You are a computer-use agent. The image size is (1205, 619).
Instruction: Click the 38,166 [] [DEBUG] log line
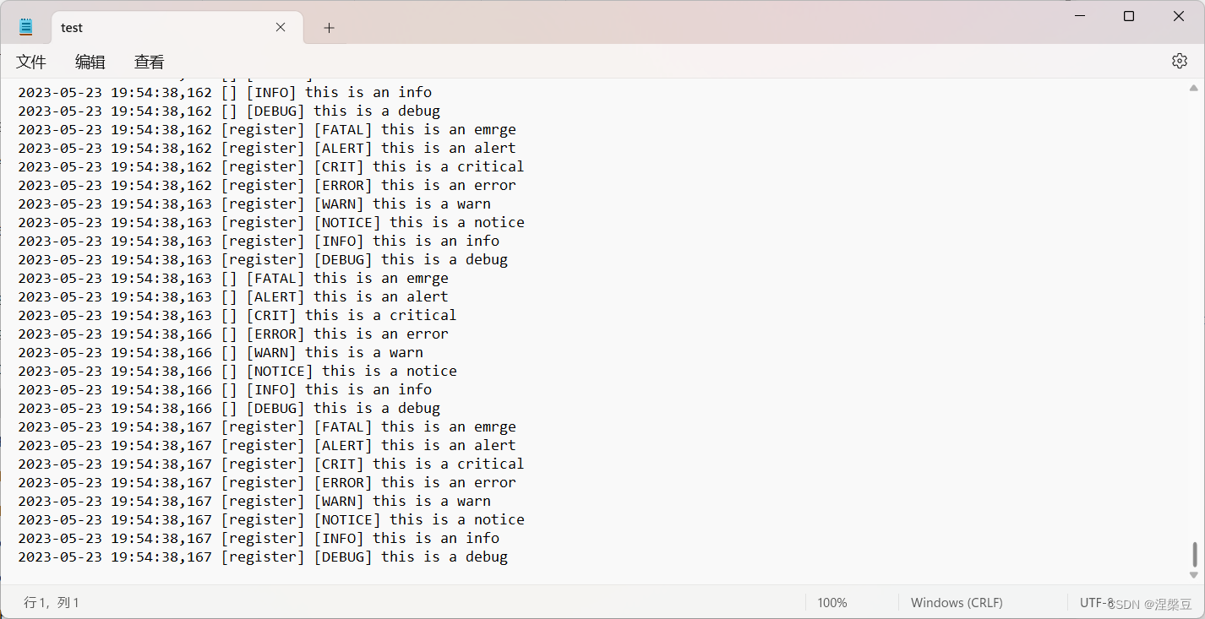coord(229,408)
